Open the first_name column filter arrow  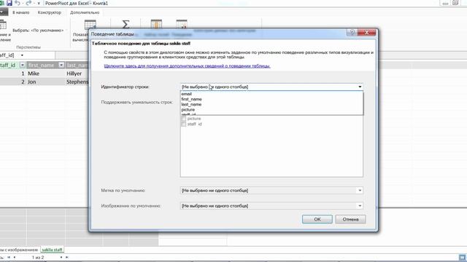(61, 65)
